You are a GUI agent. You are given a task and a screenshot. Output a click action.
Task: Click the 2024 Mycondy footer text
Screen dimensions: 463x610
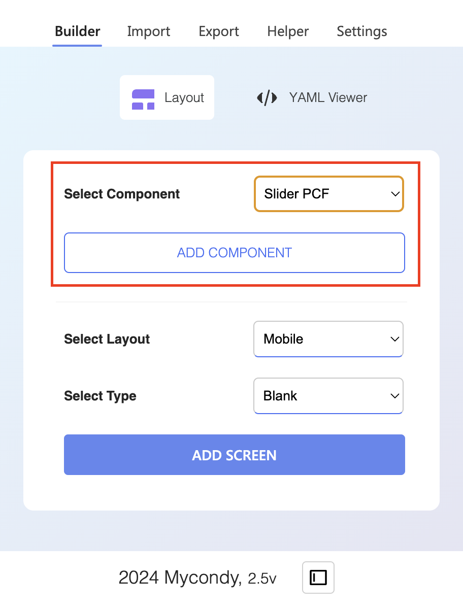(x=180, y=578)
